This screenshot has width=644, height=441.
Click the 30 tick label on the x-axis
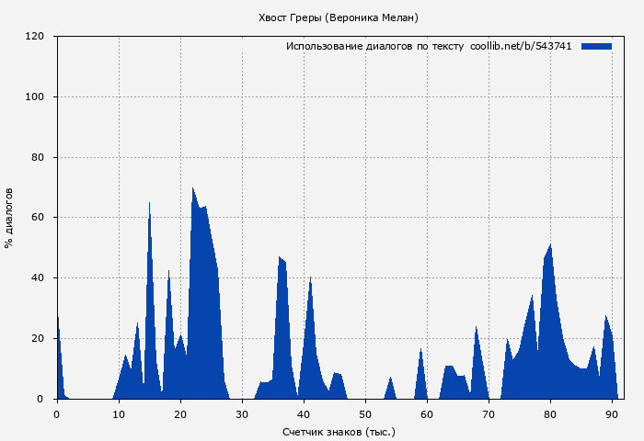point(242,414)
